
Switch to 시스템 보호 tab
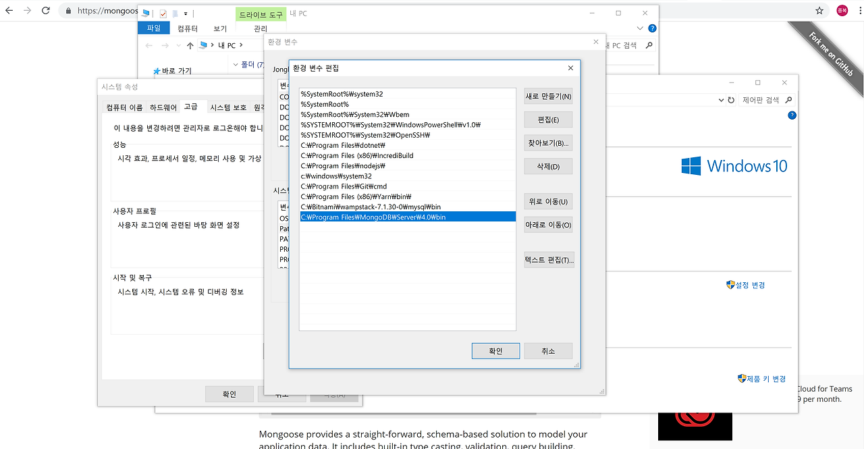click(x=228, y=107)
